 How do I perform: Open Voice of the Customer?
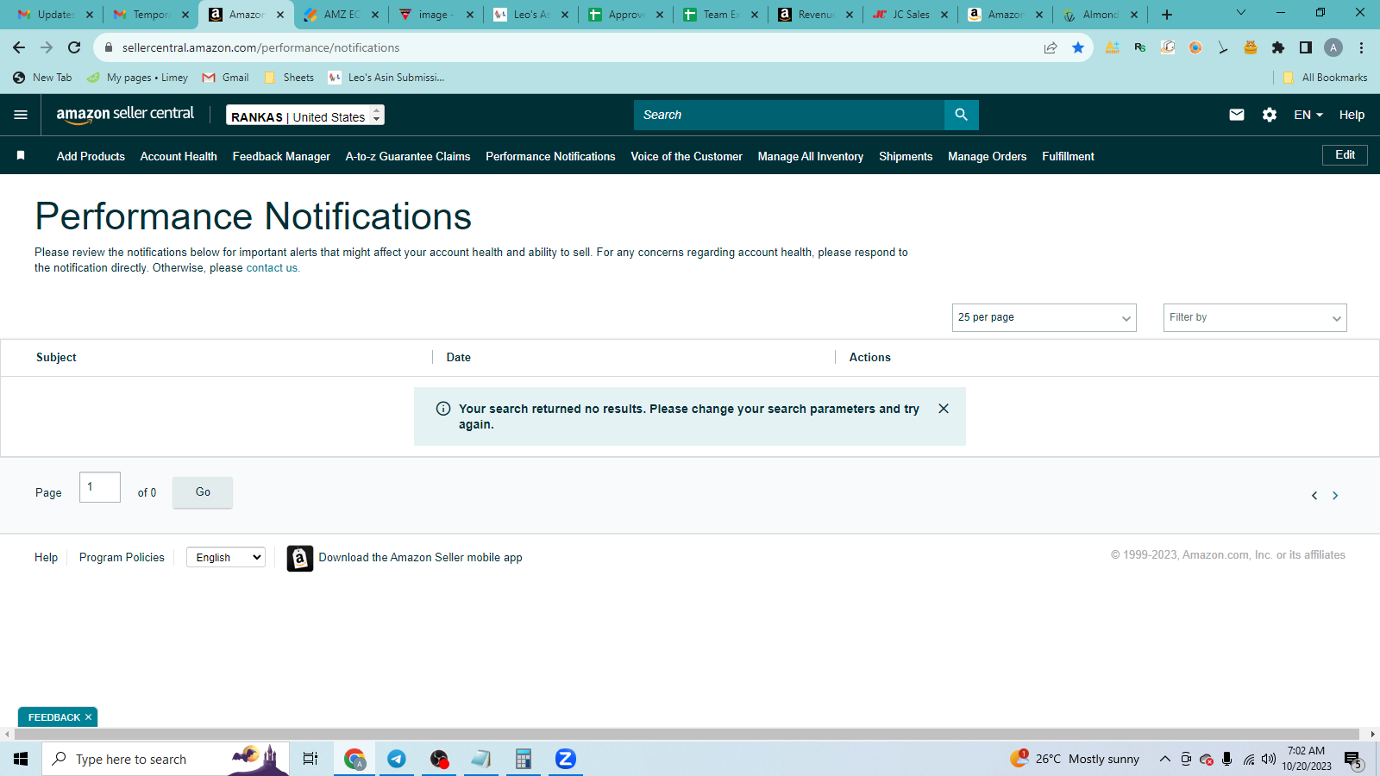coord(687,156)
